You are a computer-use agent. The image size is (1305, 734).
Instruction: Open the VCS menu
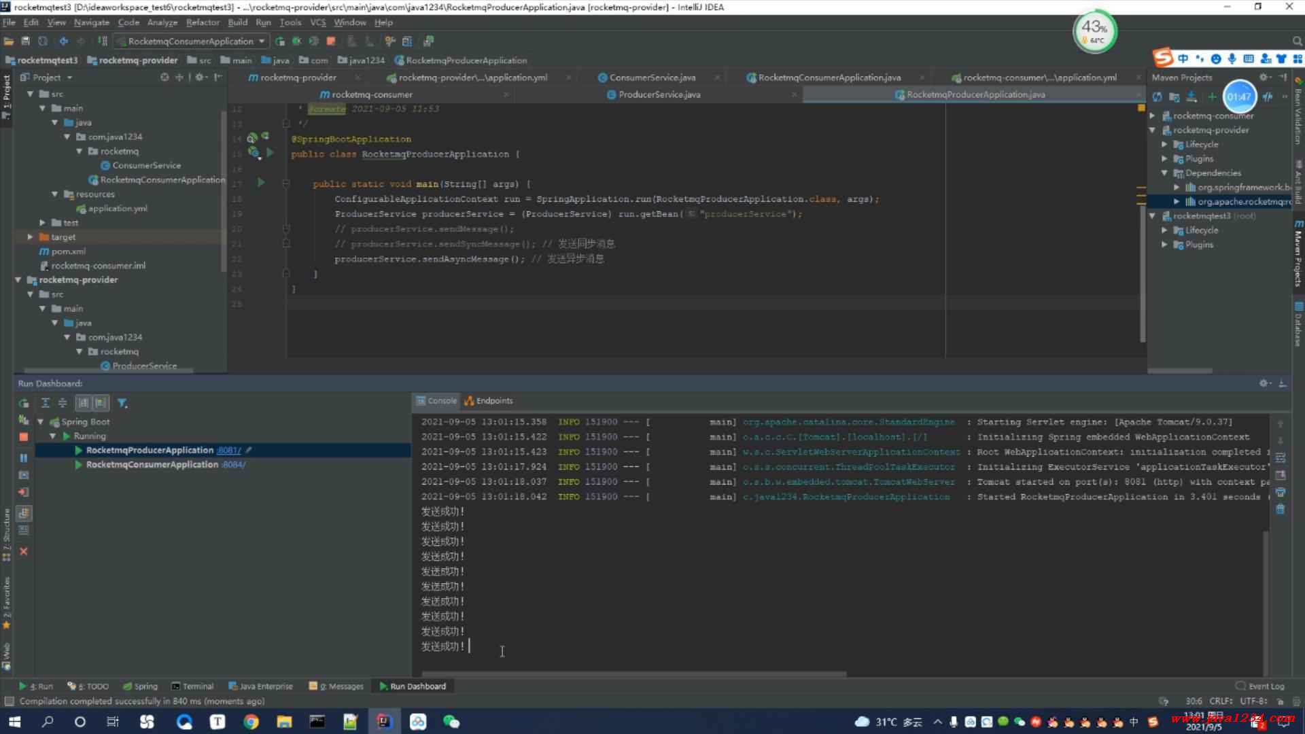317,22
